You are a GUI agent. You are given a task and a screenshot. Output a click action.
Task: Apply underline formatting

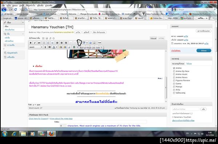coord(45,47)
